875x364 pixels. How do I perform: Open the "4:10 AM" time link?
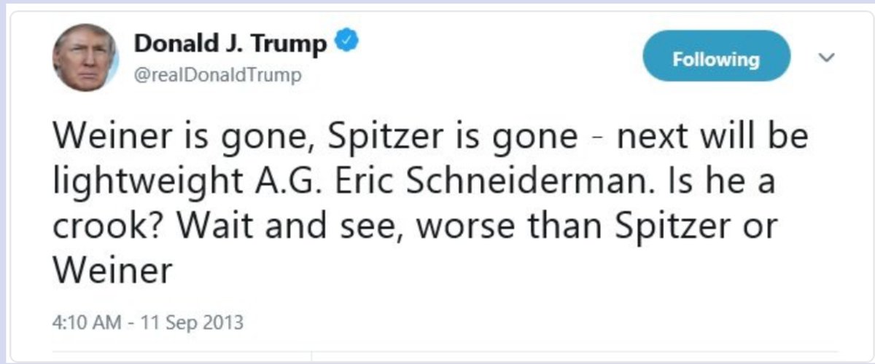tap(86, 321)
